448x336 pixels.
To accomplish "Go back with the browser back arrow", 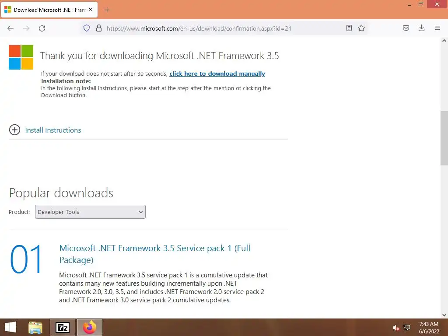I will pos(10,28).
